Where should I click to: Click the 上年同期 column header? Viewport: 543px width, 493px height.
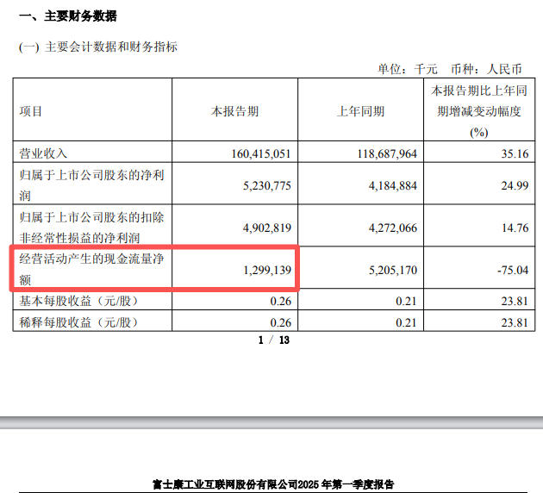(x=360, y=111)
